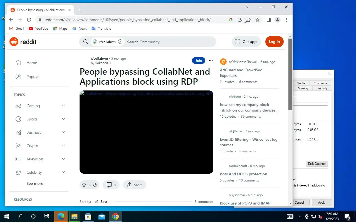Click the Reddit logo
356x222 pixels.
(x=23, y=42)
